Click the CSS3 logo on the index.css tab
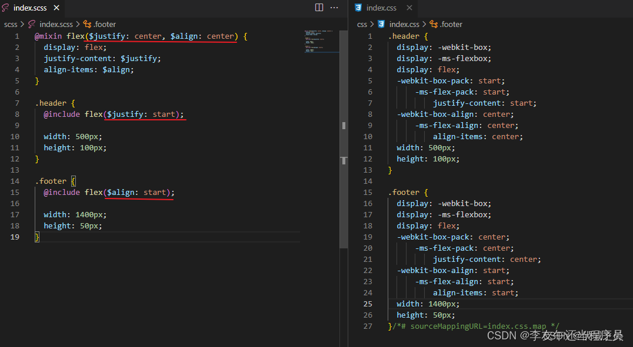The image size is (633, 347). [x=358, y=8]
